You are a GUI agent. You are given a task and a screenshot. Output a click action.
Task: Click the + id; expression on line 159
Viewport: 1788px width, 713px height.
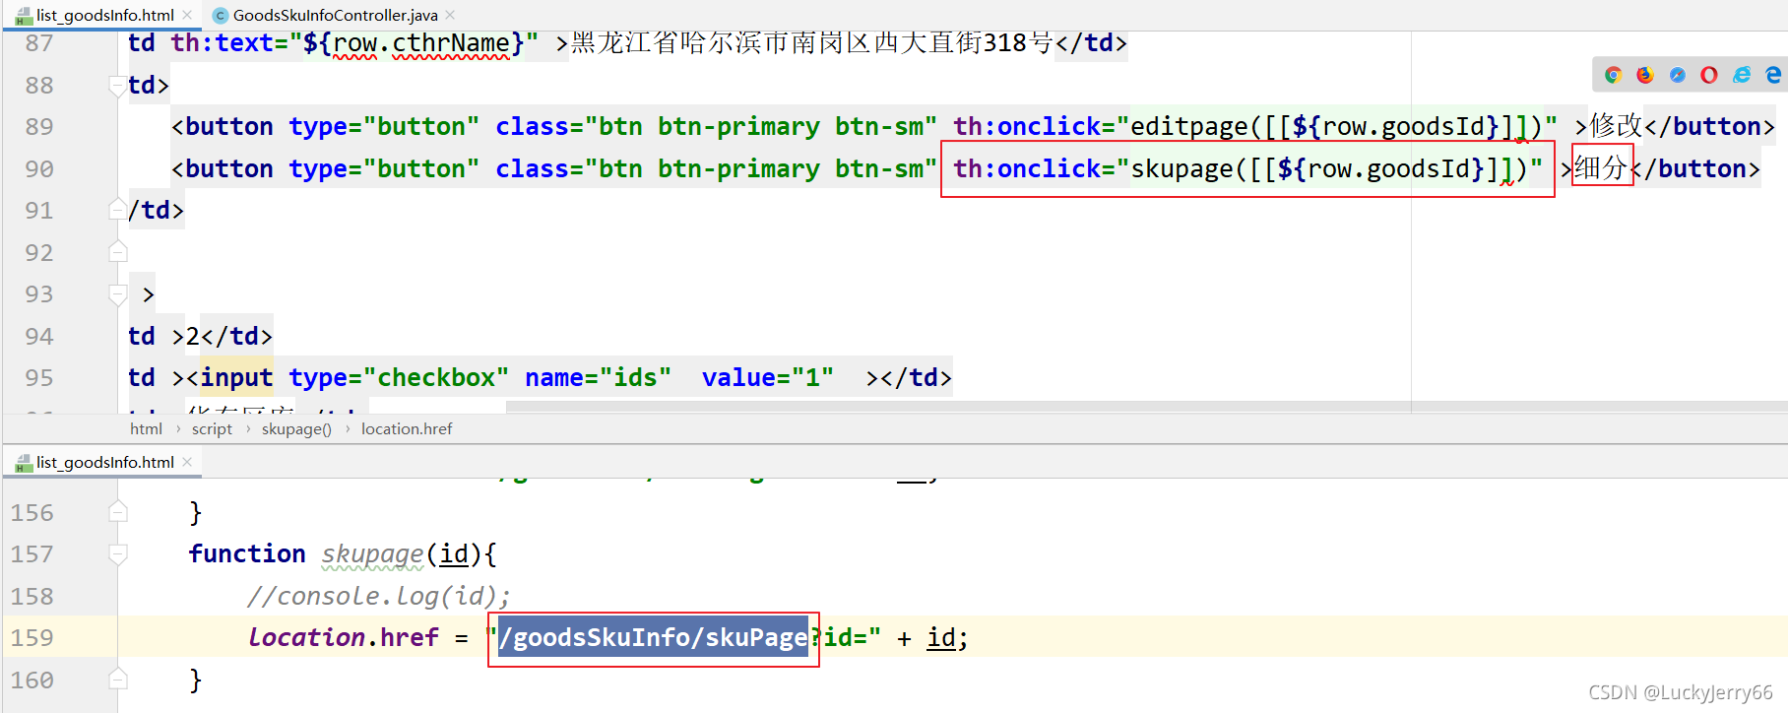(932, 637)
